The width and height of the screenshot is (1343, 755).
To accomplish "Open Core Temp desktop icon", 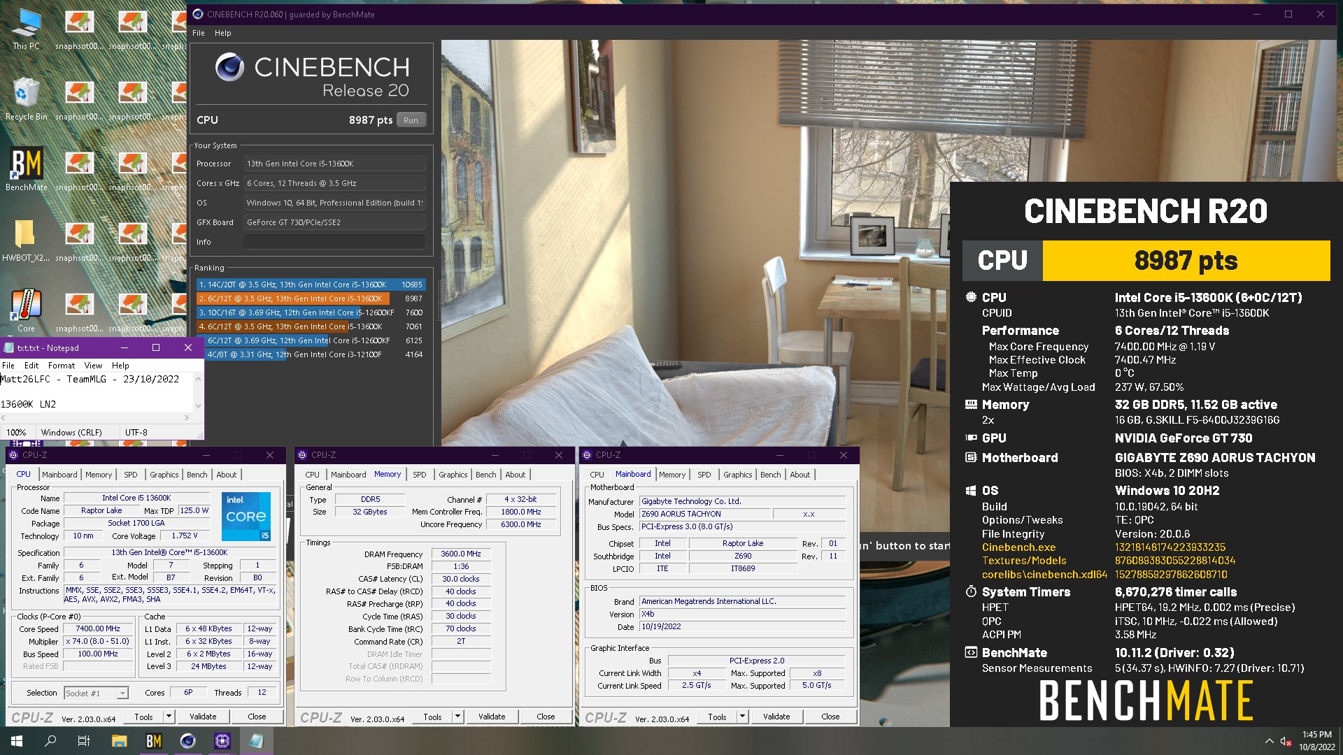I will [x=26, y=311].
